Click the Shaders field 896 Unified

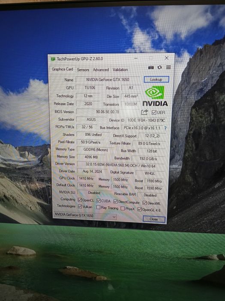[93, 135]
